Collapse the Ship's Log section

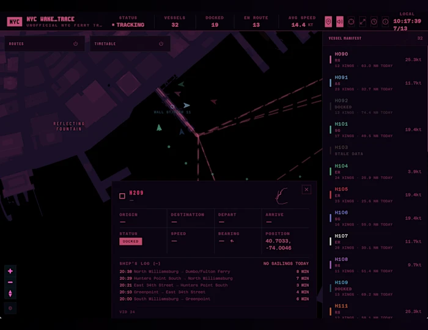(140, 263)
